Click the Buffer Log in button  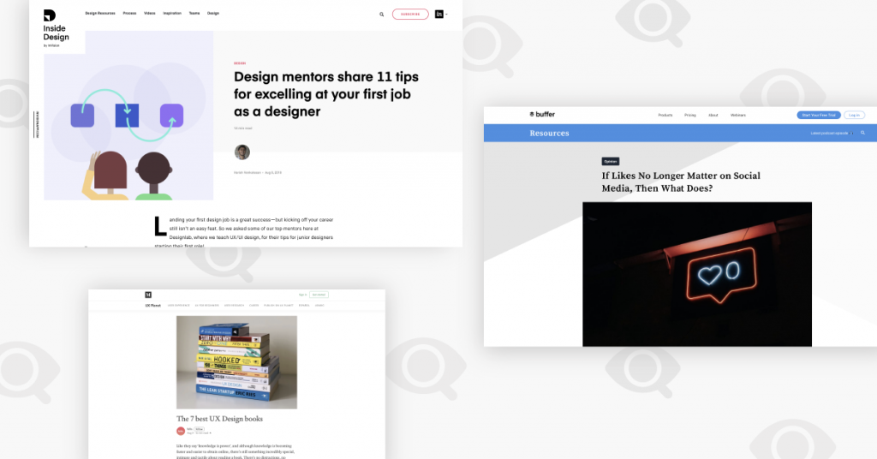[x=854, y=115]
